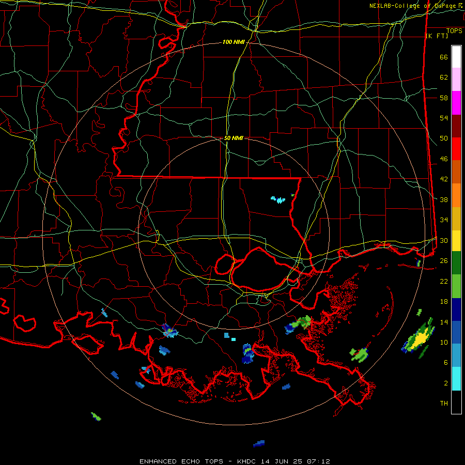Screen dimensions: 465x465
Task: Click the dark green legend color band
Action: pos(456,263)
